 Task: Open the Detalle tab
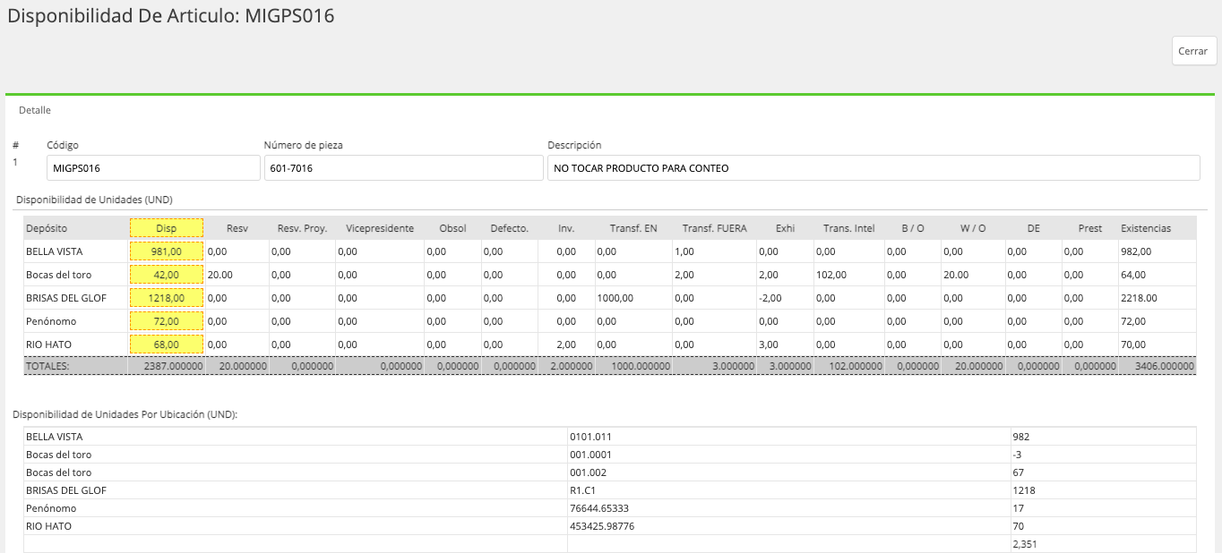pyautogui.click(x=35, y=110)
